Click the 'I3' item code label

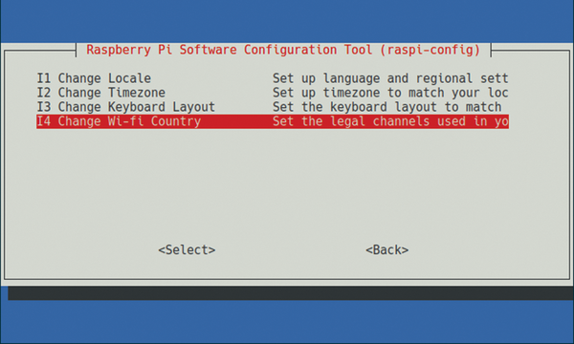pyautogui.click(x=44, y=107)
